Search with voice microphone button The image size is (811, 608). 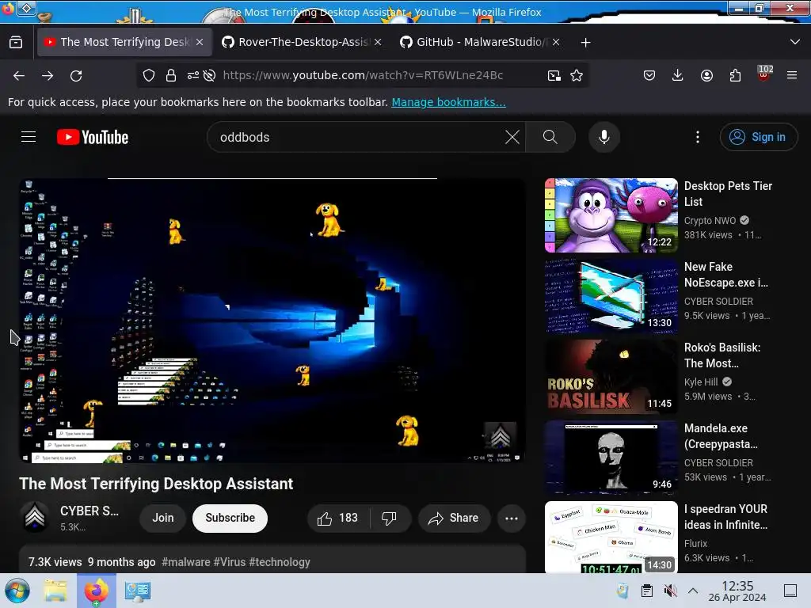(x=604, y=137)
